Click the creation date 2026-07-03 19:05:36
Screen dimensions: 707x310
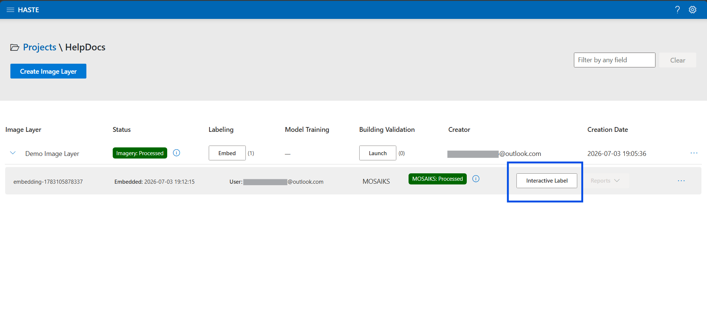[x=617, y=154]
